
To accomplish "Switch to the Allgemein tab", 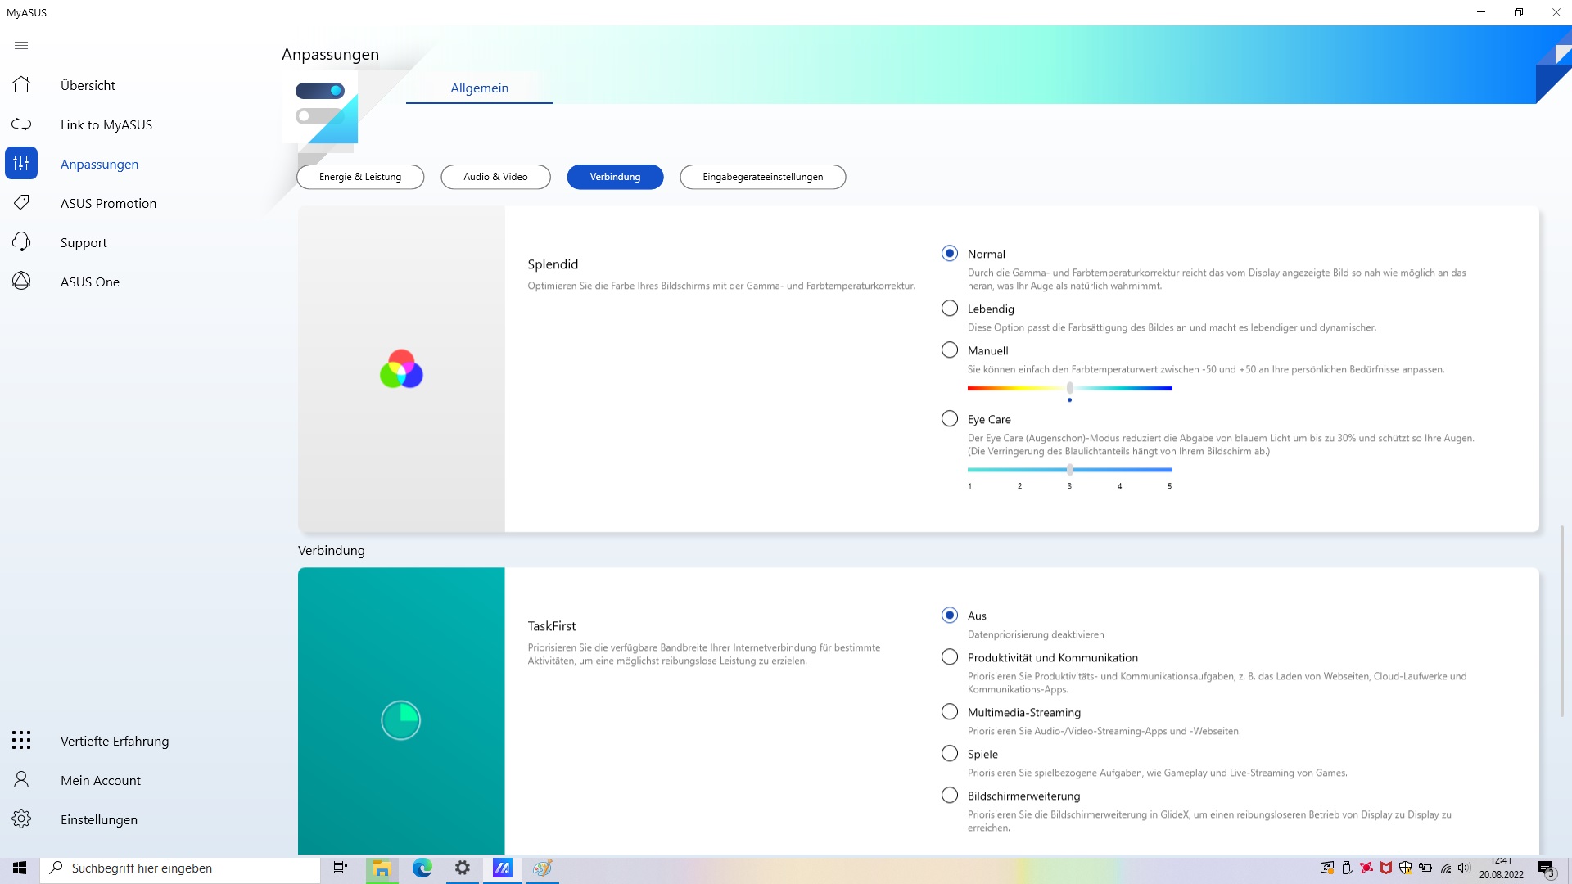I will point(479,88).
